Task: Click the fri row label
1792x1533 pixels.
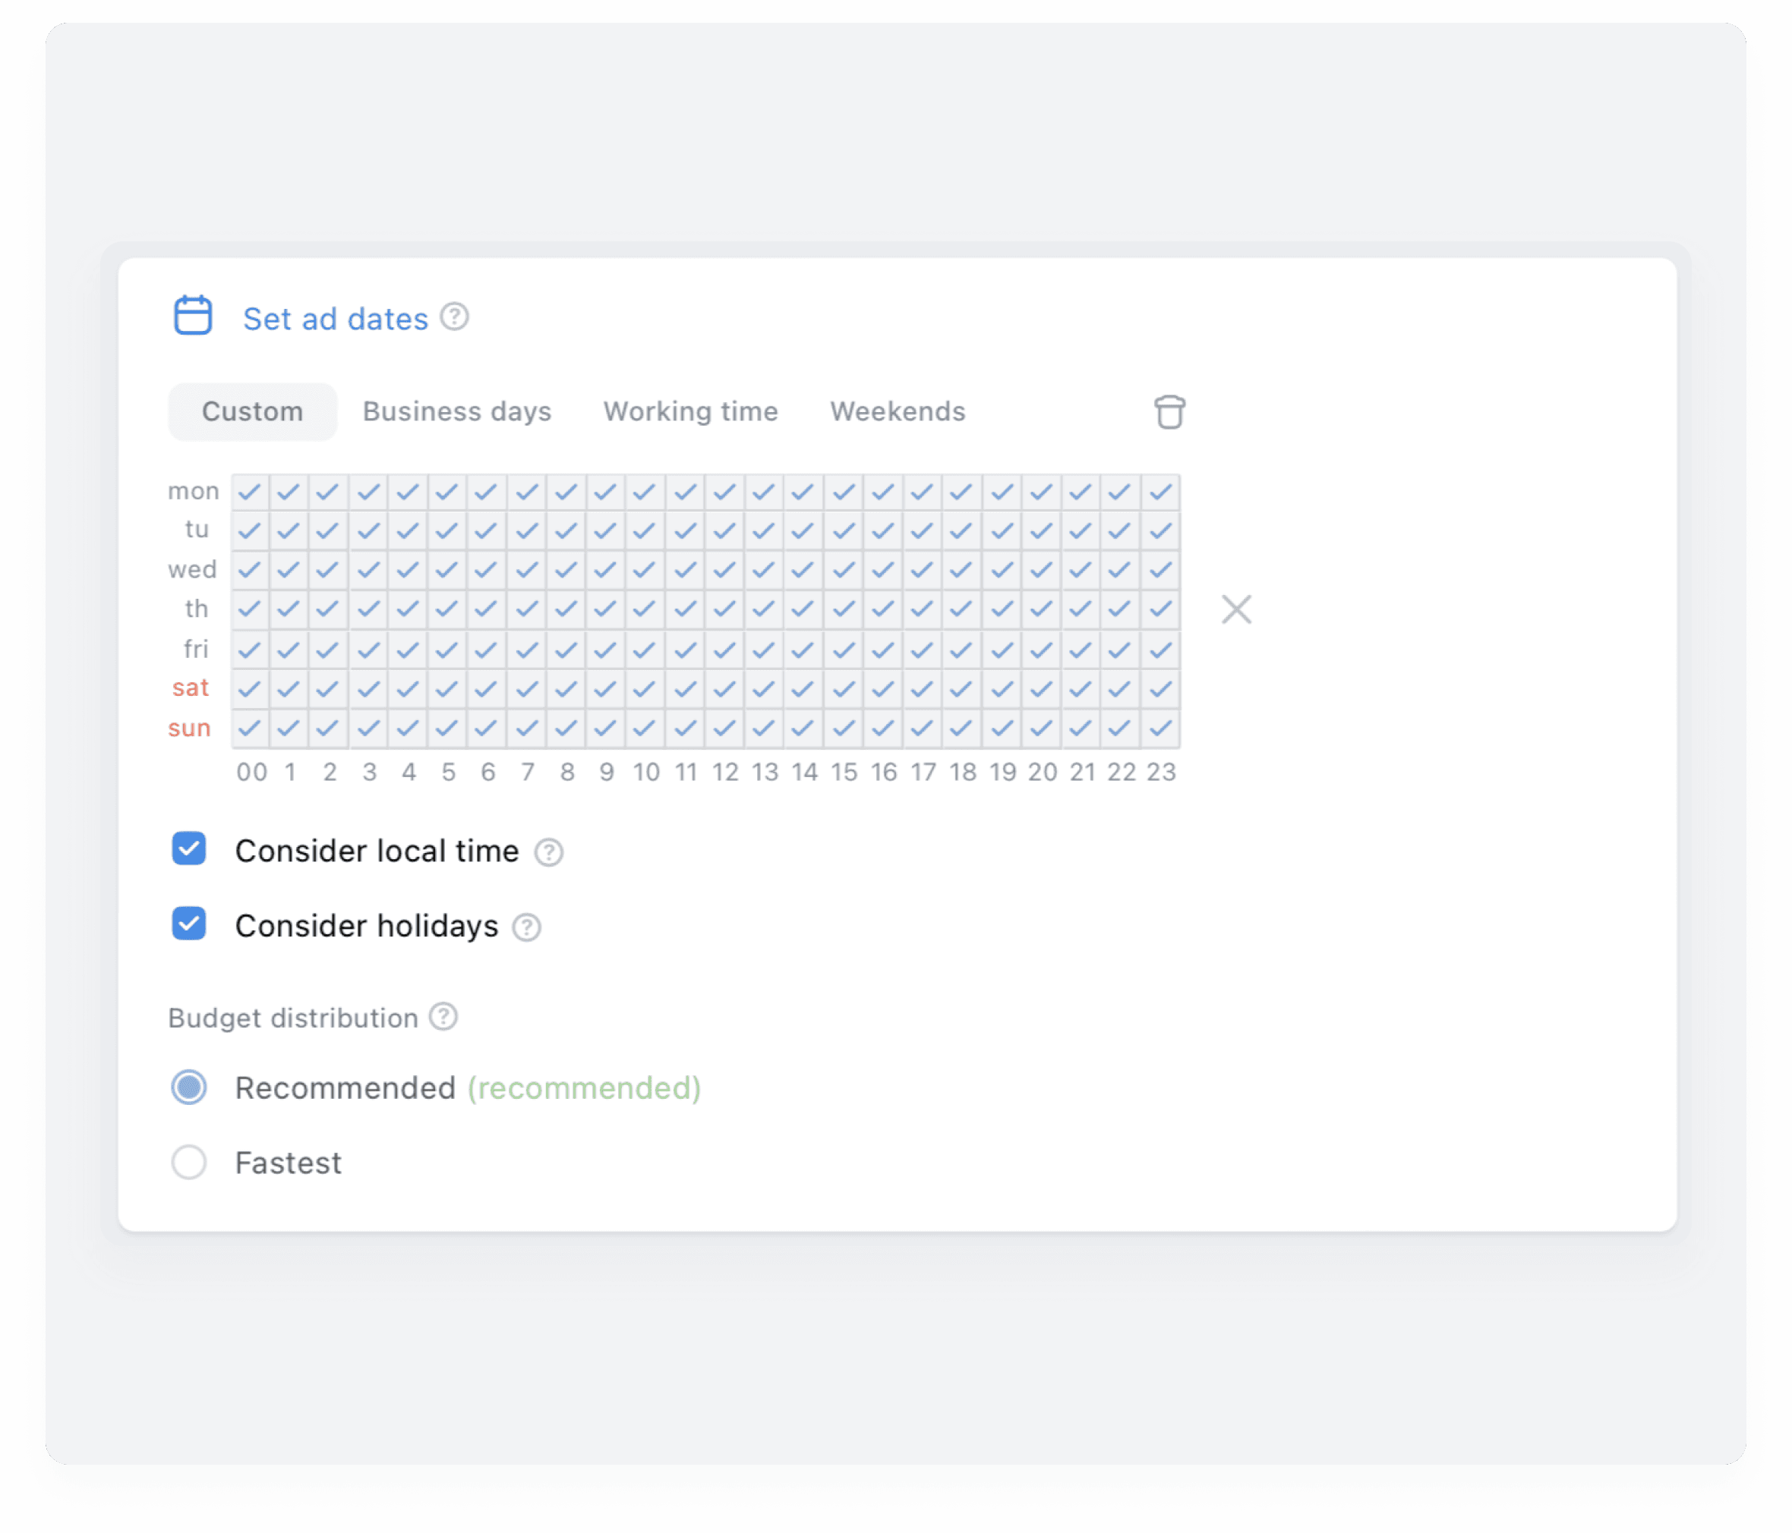Action: tap(197, 648)
